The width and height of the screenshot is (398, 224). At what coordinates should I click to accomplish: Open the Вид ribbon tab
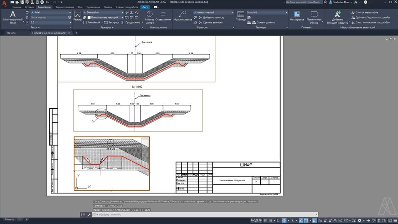point(80,7)
